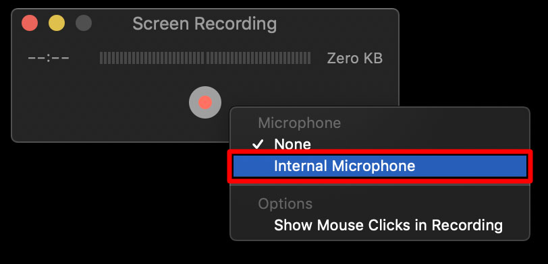Choose None as the microphone option
This screenshot has width=548, height=264.
pyautogui.click(x=292, y=144)
